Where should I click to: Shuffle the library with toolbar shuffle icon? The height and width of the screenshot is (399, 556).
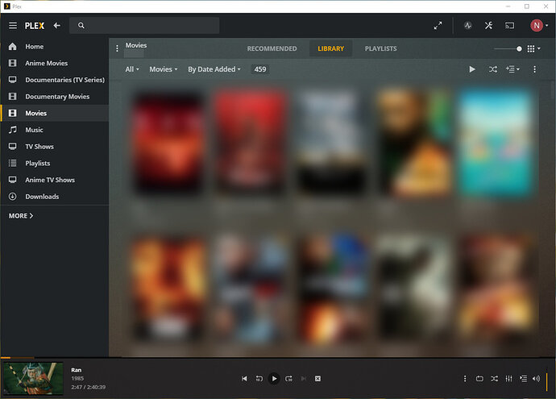pos(493,69)
